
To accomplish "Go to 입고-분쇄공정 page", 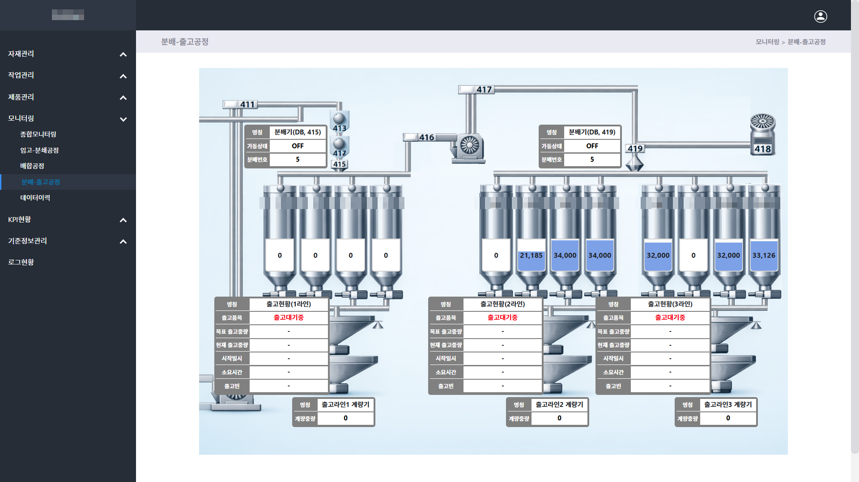I will click(x=39, y=150).
